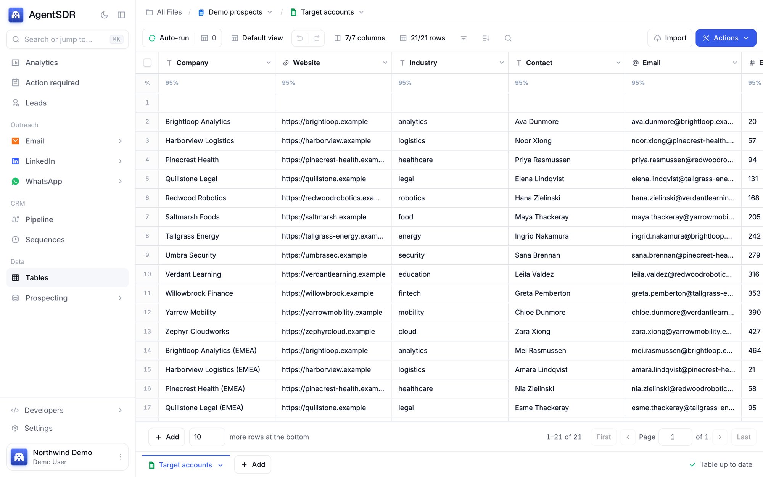Click the undo arrow icon

pos(300,38)
